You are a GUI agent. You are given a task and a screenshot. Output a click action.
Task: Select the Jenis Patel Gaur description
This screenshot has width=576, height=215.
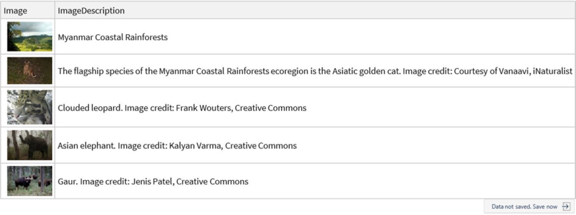pos(315,181)
